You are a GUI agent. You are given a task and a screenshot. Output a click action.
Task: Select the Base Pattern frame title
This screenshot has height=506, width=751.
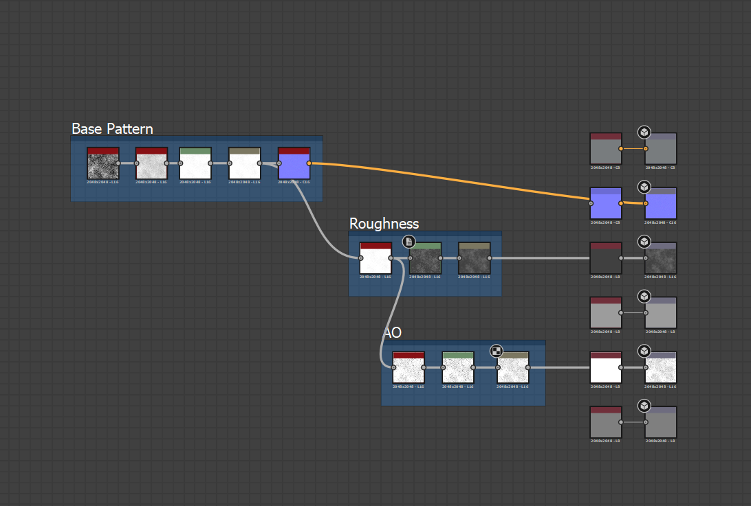coord(112,128)
